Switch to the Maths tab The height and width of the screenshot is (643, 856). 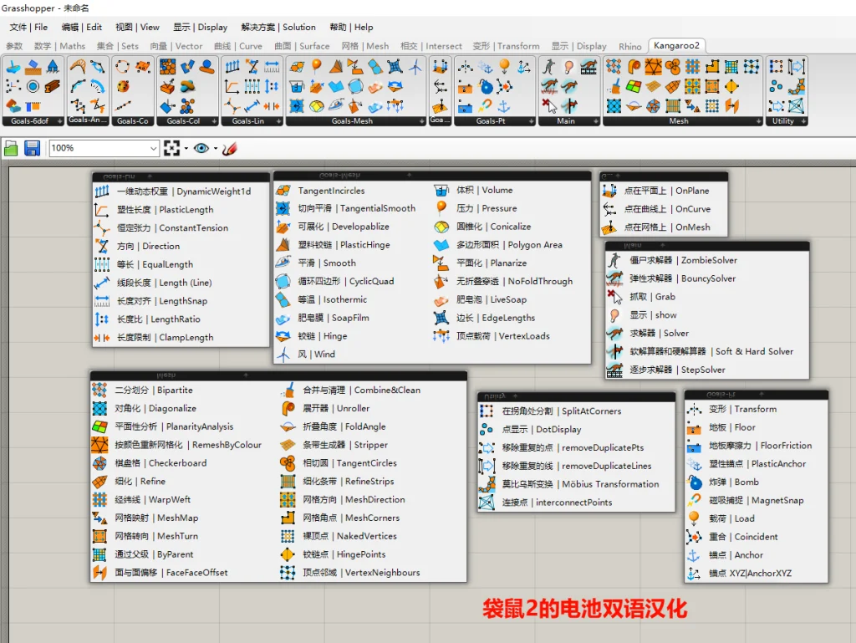point(59,46)
